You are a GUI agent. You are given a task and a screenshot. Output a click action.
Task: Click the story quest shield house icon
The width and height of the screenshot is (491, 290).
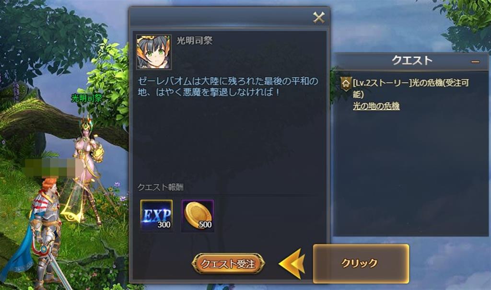(346, 83)
